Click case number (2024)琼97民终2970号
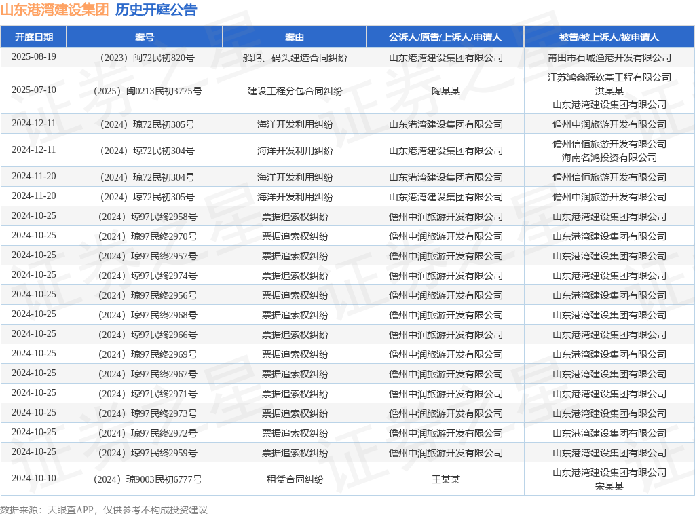Viewport: 695px width, 516px height. [147, 236]
